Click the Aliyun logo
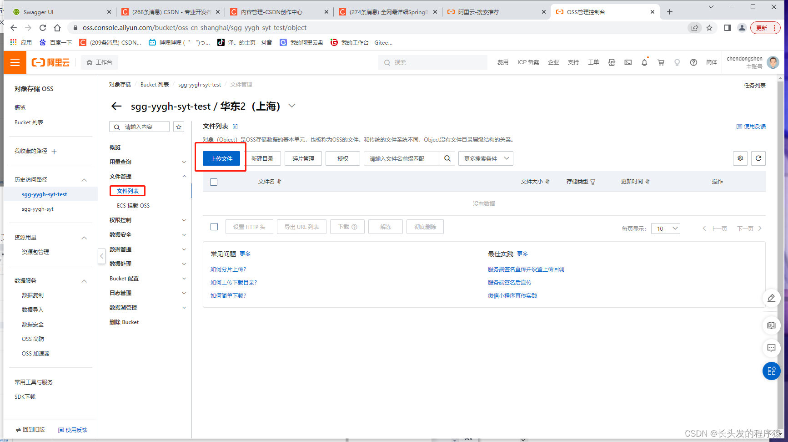This screenshot has width=788, height=442. coord(50,62)
